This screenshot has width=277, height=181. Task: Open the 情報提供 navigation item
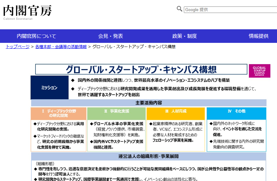click(258, 36)
